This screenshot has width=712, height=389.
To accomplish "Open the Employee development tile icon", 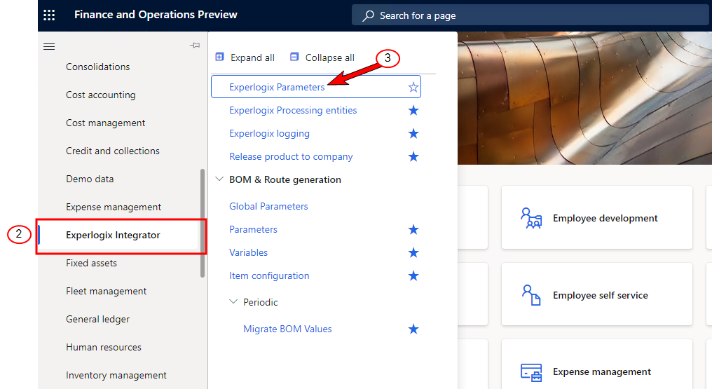I will 530,218.
